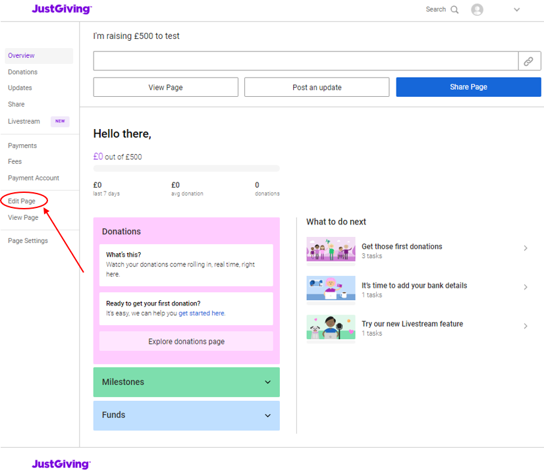This screenshot has height=470, width=544.
Task: Click Post an update button
Action: point(317,87)
